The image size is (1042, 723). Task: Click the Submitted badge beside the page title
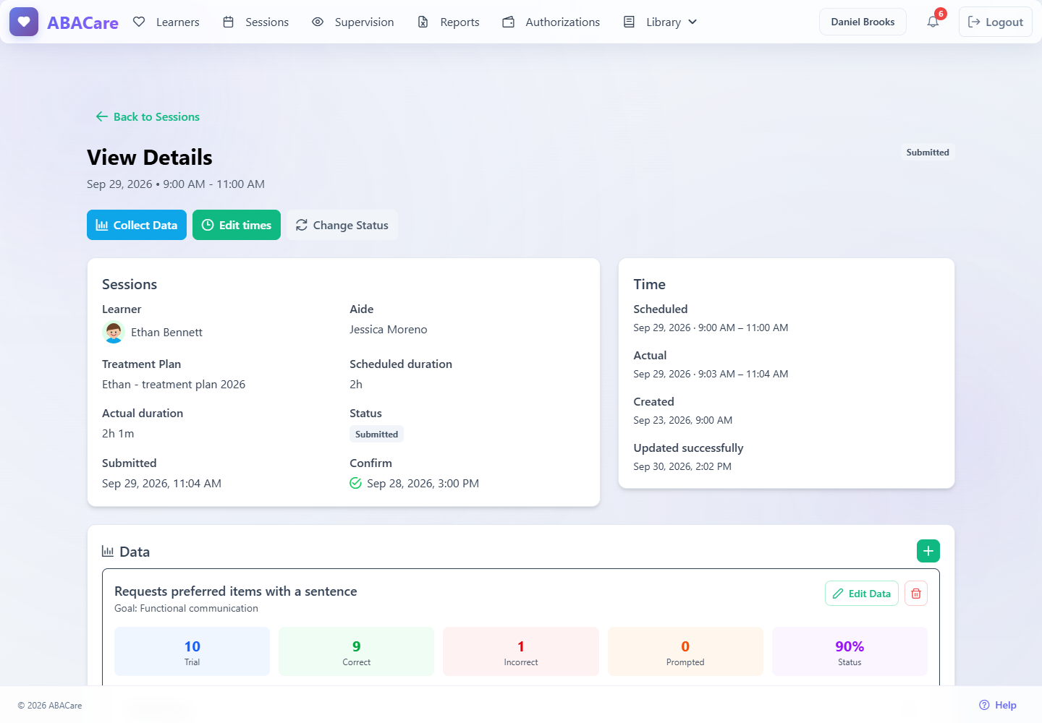(x=928, y=152)
